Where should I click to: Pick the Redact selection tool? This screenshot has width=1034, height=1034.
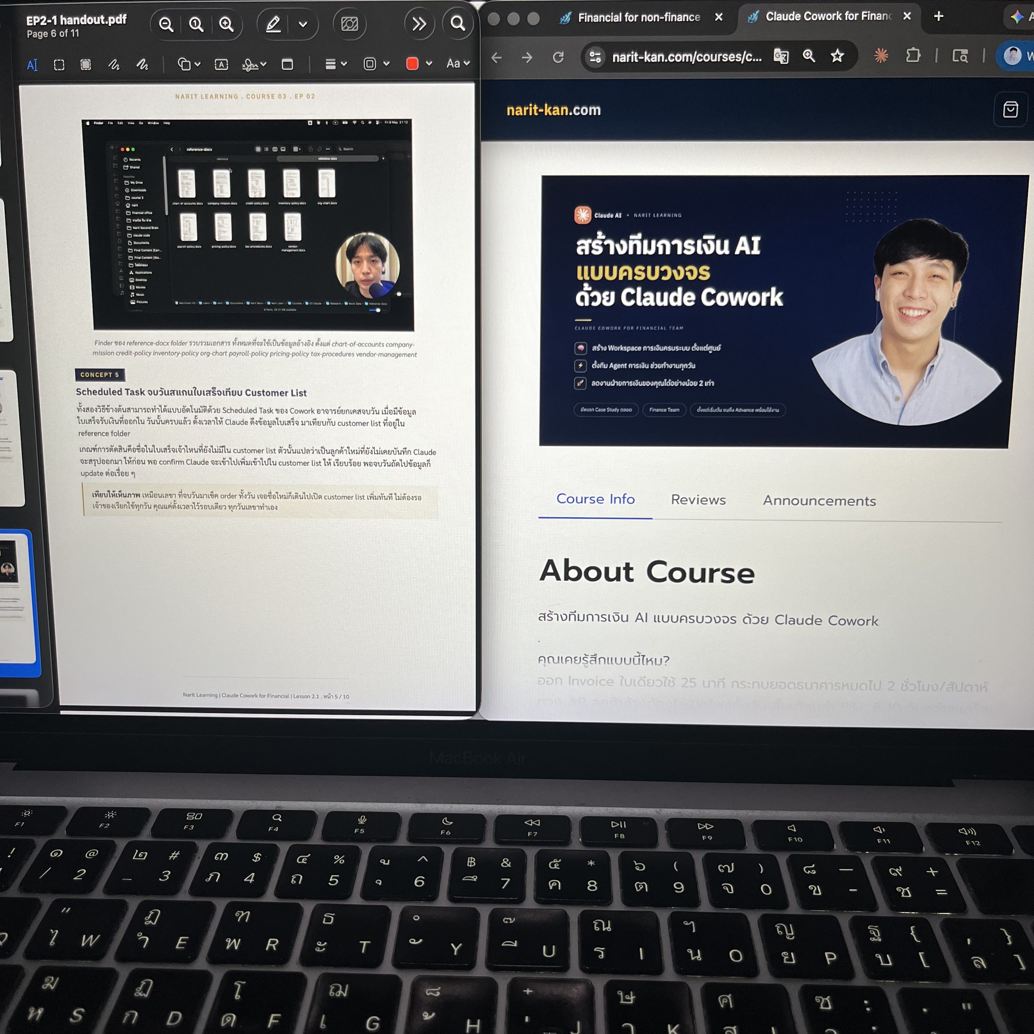click(85, 65)
